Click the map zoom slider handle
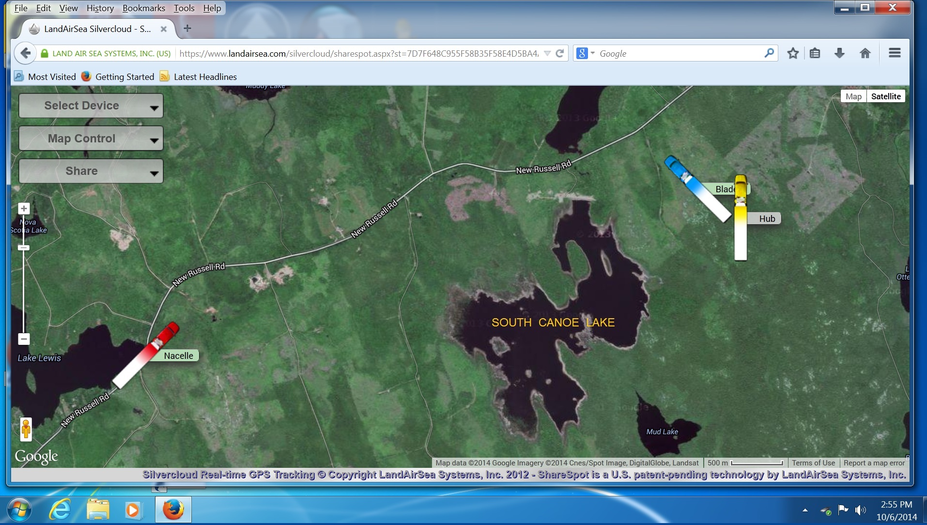Viewport: 927px width, 525px height. (x=24, y=247)
